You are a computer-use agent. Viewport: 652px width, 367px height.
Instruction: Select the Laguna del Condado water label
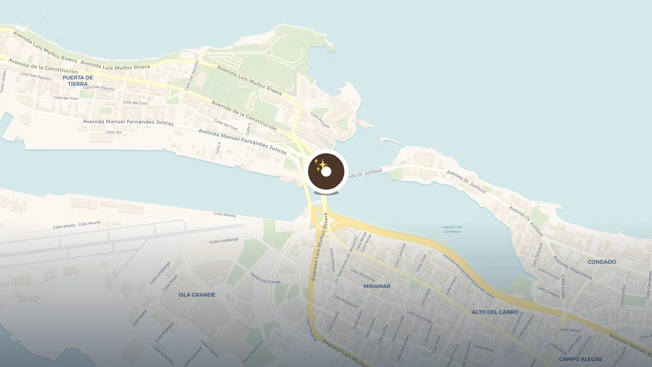click(452, 229)
